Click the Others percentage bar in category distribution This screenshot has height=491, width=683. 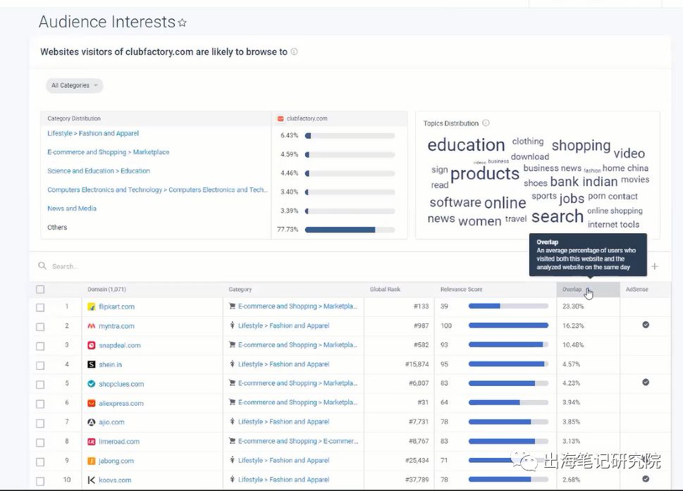(x=350, y=230)
